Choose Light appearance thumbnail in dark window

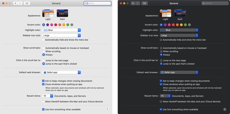(165, 13)
